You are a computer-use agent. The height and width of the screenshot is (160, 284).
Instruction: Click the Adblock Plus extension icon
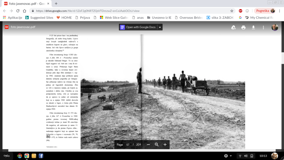240,11
